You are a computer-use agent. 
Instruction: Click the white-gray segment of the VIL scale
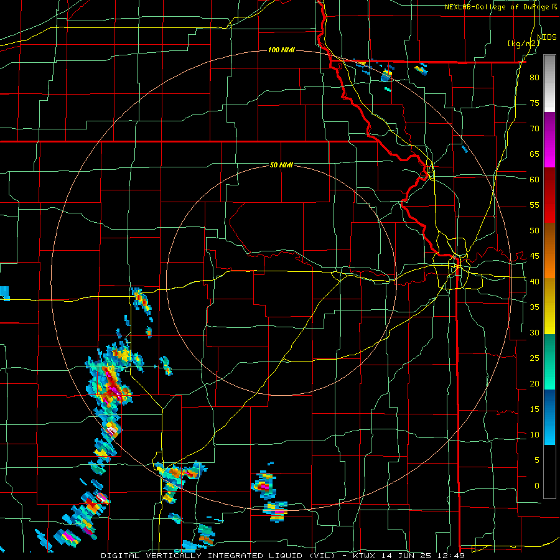click(x=549, y=83)
